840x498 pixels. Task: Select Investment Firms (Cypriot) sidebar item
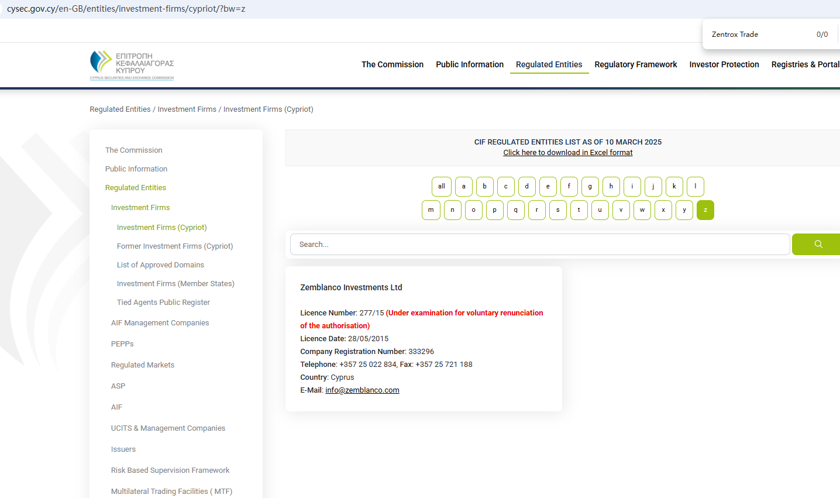tap(162, 228)
